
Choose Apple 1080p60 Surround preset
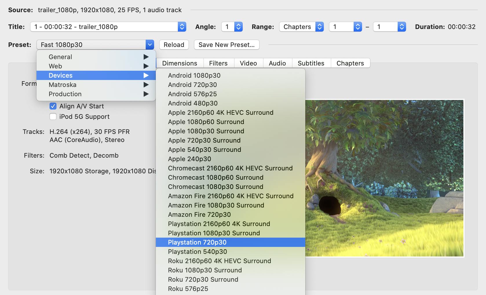click(x=231, y=122)
